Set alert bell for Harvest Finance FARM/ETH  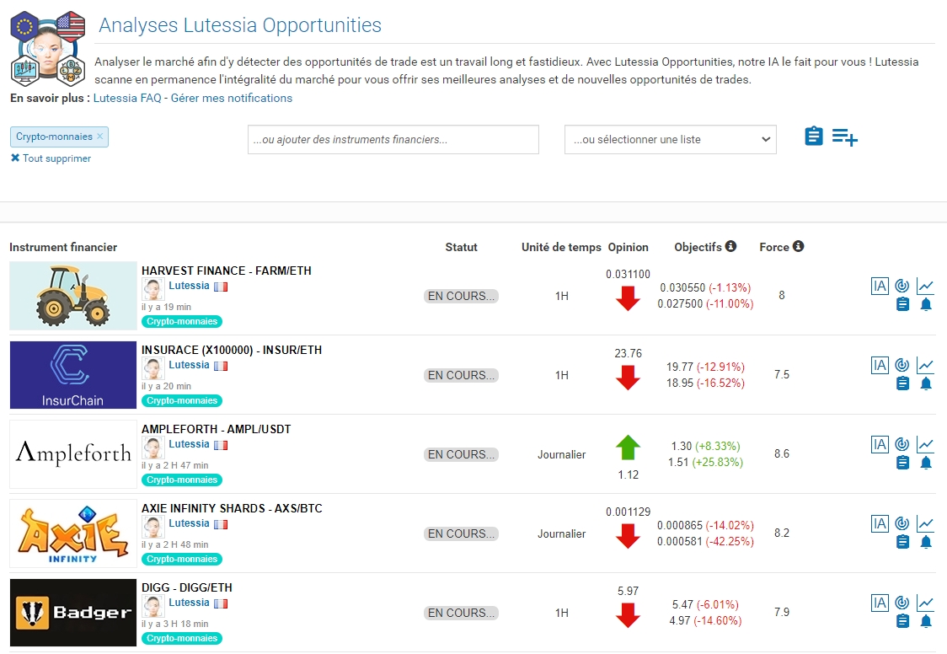(x=926, y=303)
